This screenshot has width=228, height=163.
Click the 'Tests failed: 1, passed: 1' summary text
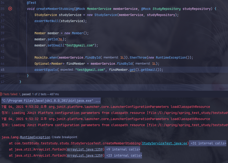(31, 94)
